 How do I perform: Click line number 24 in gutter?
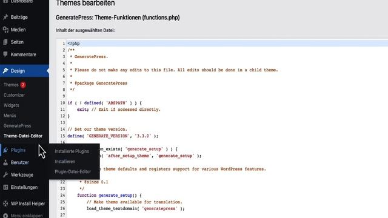coord(62,195)
